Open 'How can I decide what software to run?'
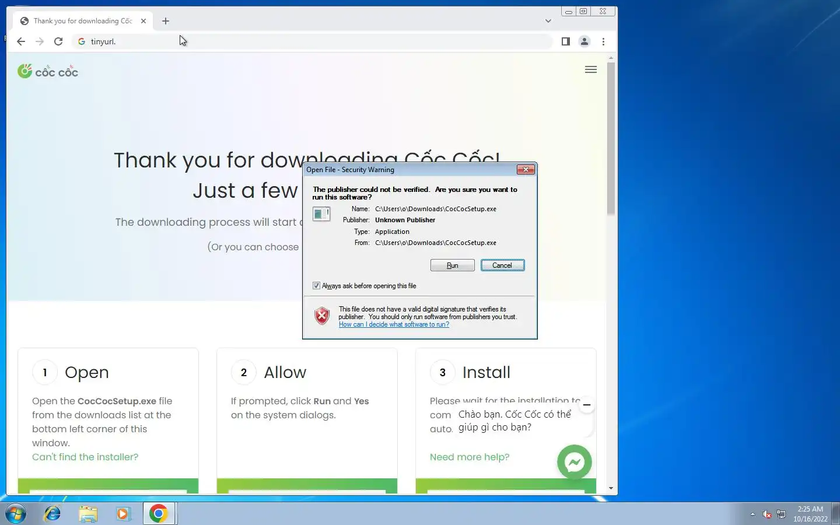Screen dimensions: 840x525 click(394, 324)
